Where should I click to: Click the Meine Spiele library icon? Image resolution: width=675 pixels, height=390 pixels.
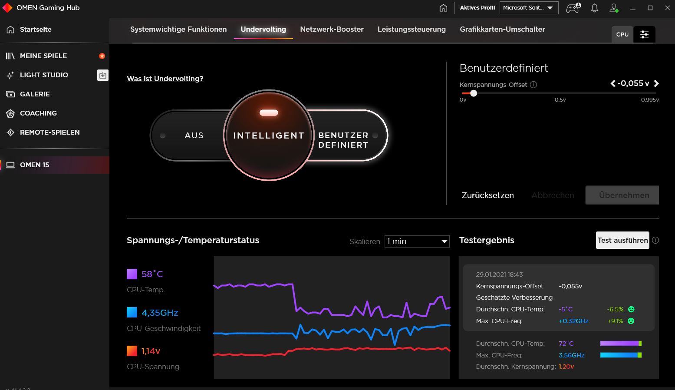click(x=10, y=56)
